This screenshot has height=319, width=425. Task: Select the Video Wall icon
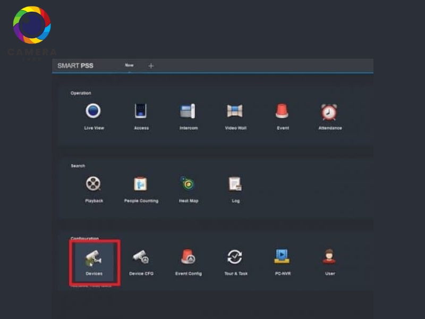click(x=235, y=112)
